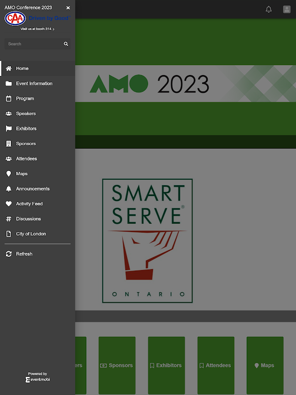The image size is (296, 395).
Task: Open Speakers menu item
Action: pyautogui.click(x=37, y=114)
